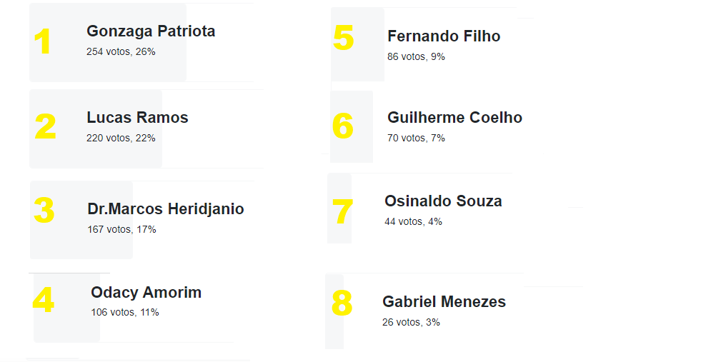Click the Odacy Amorim candidate name
Viewport: 716px width, 362px height.
point(146,293)
